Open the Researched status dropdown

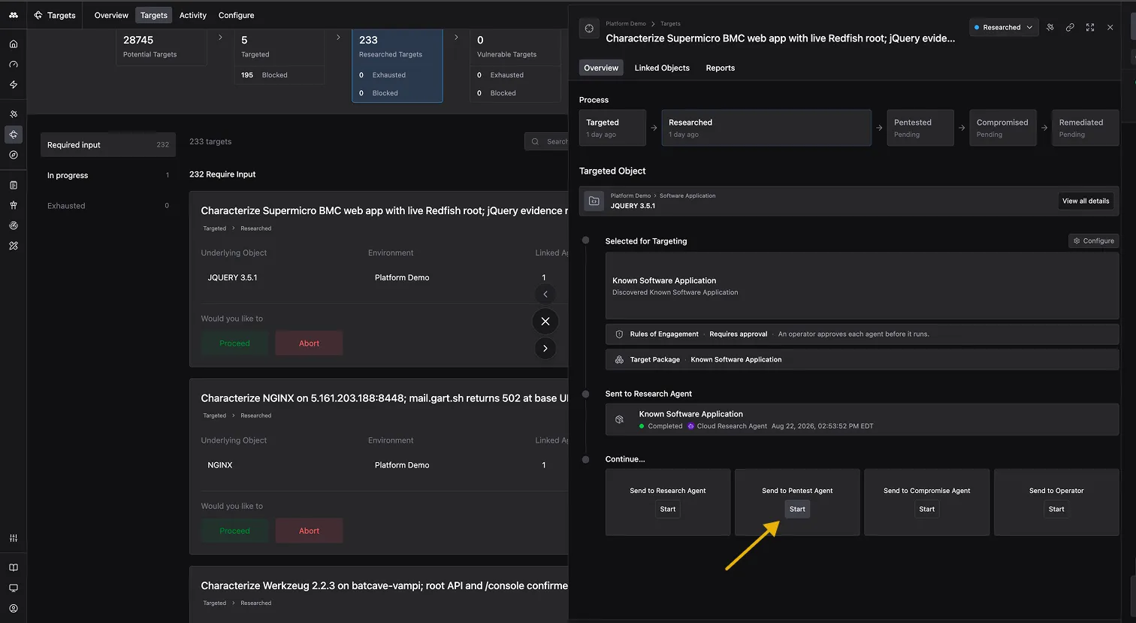pyautogui.click(x=1004, y=27)
